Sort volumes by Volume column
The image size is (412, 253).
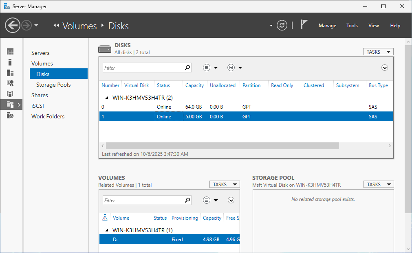[x=121, y=218]
